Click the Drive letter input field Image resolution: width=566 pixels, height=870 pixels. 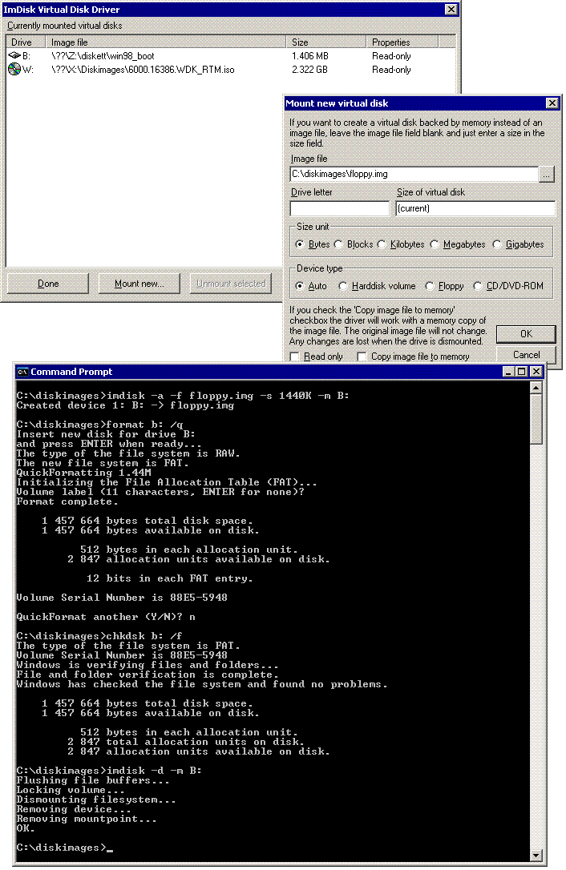click(x=339, y=208)
